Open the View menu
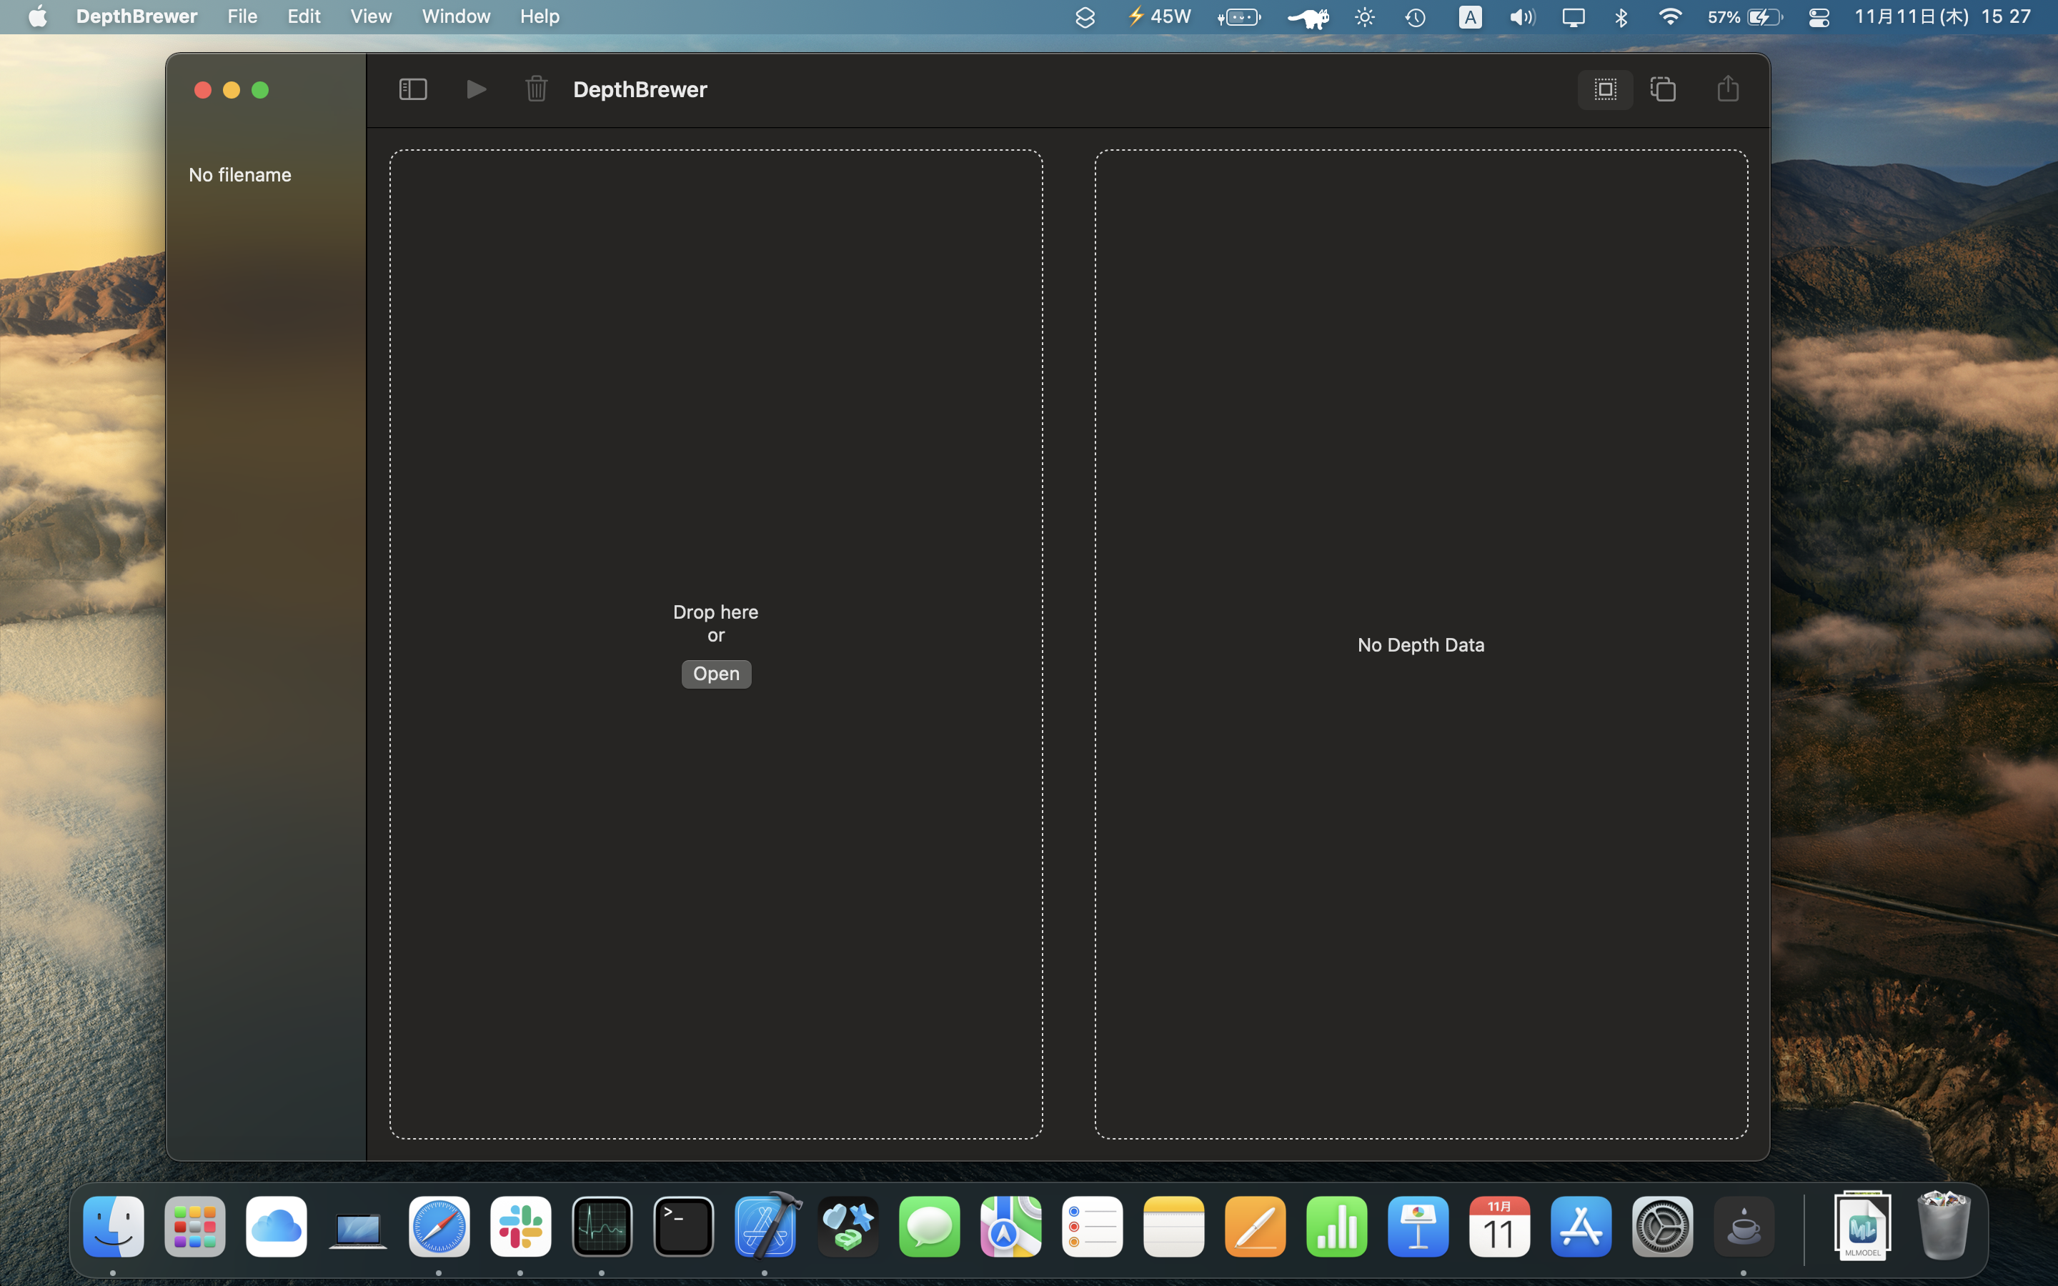The height and width of the screenshot is (1286, 2058). point(371,16)
